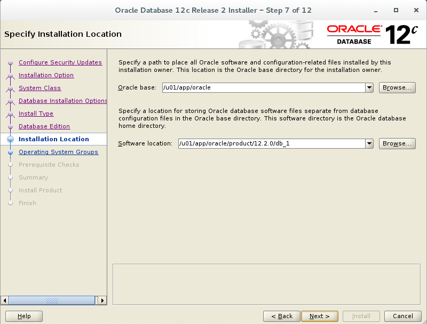This screenshot has width=427, height=324.
Task: Click Configure Security Updates step bullet icon
Action: 10,63
